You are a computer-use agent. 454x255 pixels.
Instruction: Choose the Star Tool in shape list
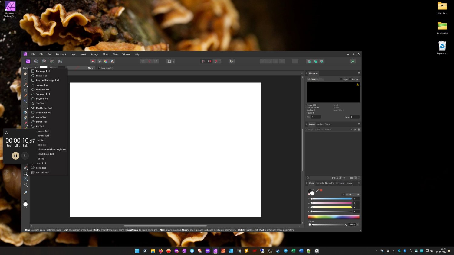pyautogui.click(x=40, y=103)
